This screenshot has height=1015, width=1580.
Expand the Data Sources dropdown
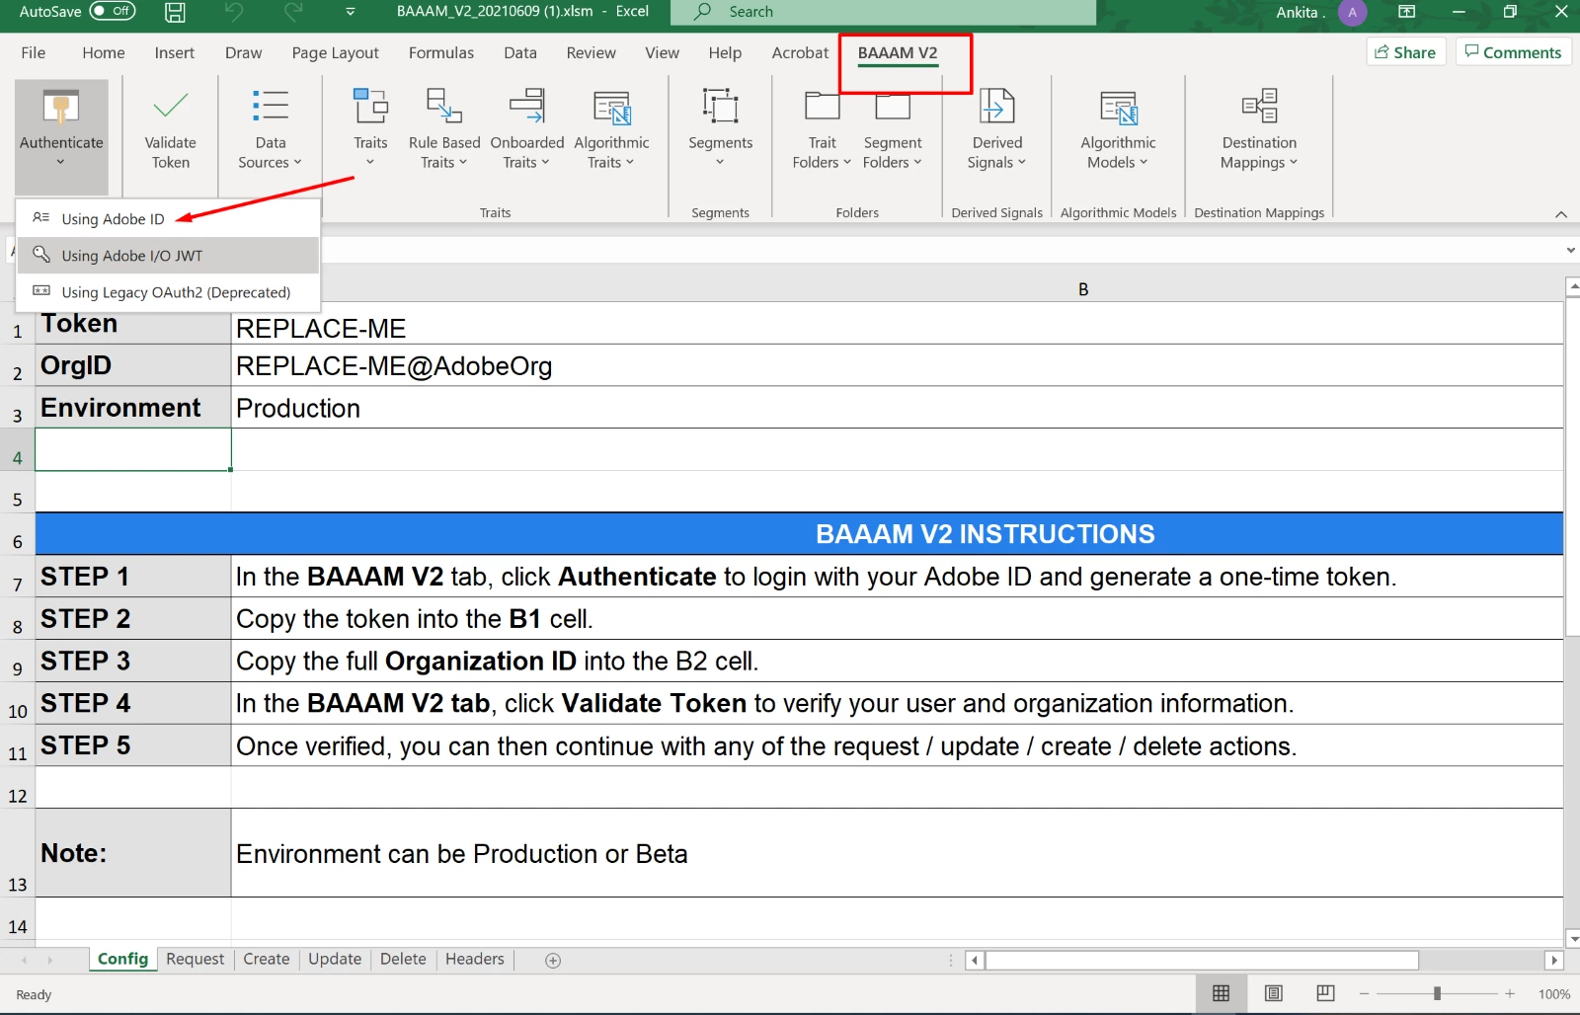pos(297,162)
